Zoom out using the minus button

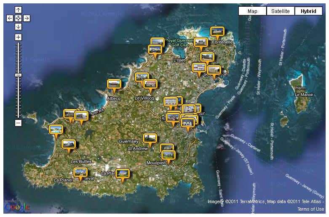pyautogui.click(x=18, y=123)
